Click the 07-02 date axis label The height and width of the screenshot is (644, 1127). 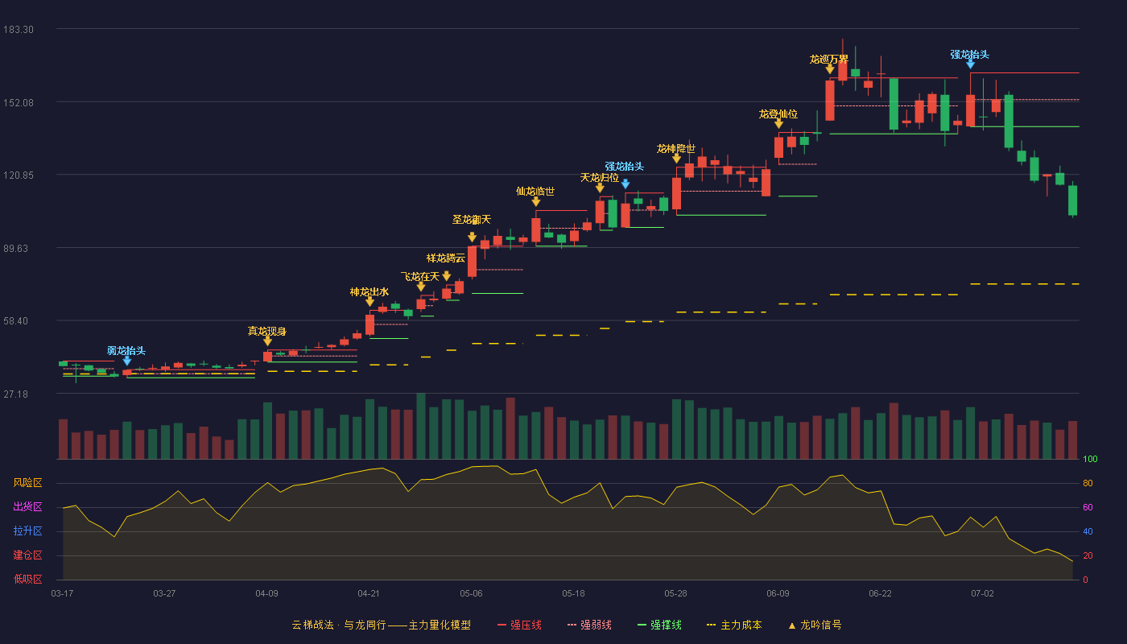(982, 593)
